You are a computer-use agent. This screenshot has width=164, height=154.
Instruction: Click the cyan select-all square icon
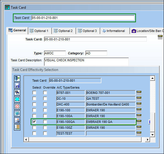[x=17, y=99]
